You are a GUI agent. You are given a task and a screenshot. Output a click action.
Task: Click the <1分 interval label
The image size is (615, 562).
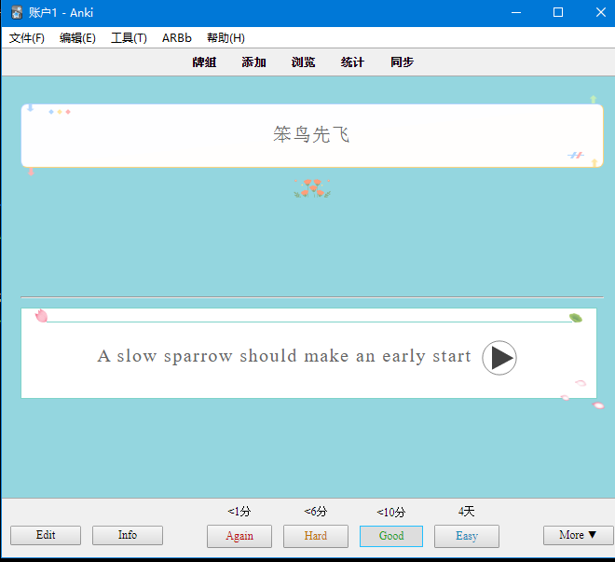tap(239, 512)
